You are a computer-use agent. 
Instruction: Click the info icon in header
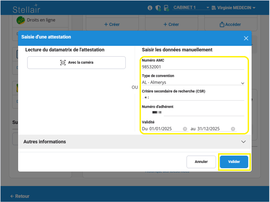[150, 8]
